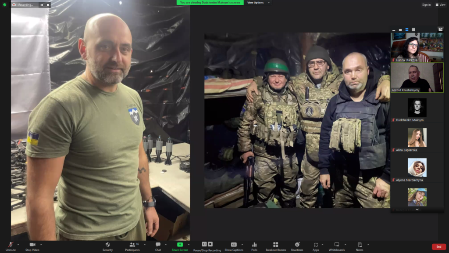449x253 pixels.
Task: Open the Participants panel
Action: [132, 246]
